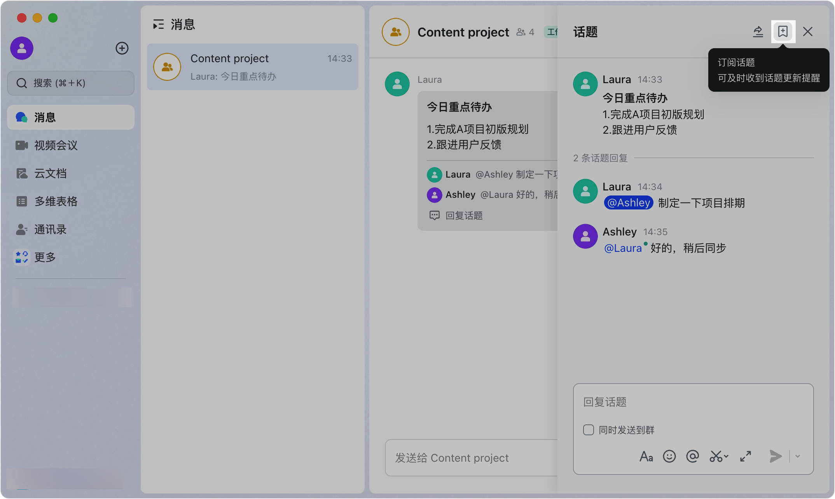This screenshot has height=499, width=835.
Task: Click the plus create button
Action: coord(122,48)
